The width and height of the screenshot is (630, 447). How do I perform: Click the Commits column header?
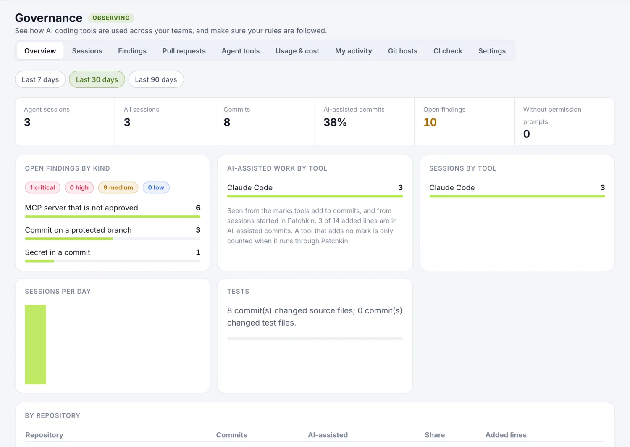pyautogui.click(x=231, y=435)
